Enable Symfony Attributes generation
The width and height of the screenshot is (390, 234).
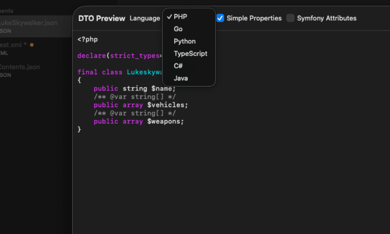coord(290,18)
